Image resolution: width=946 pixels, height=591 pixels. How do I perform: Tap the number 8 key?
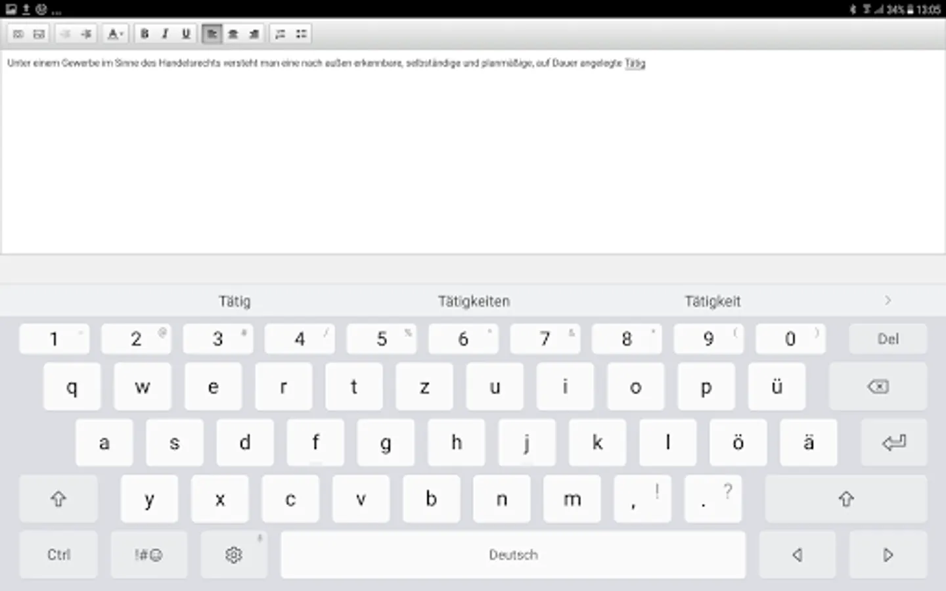[x=627, y=339]
